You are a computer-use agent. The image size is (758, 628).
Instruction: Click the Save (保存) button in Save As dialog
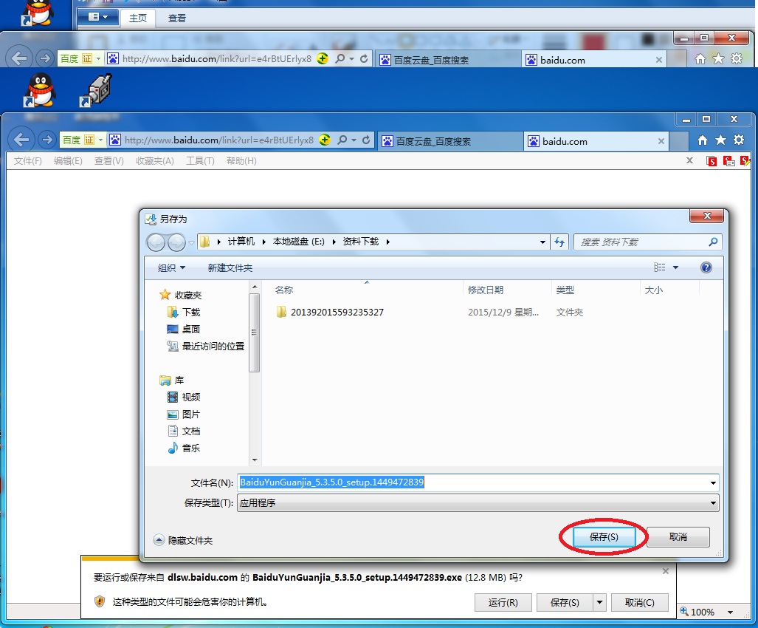coord(604,536)
